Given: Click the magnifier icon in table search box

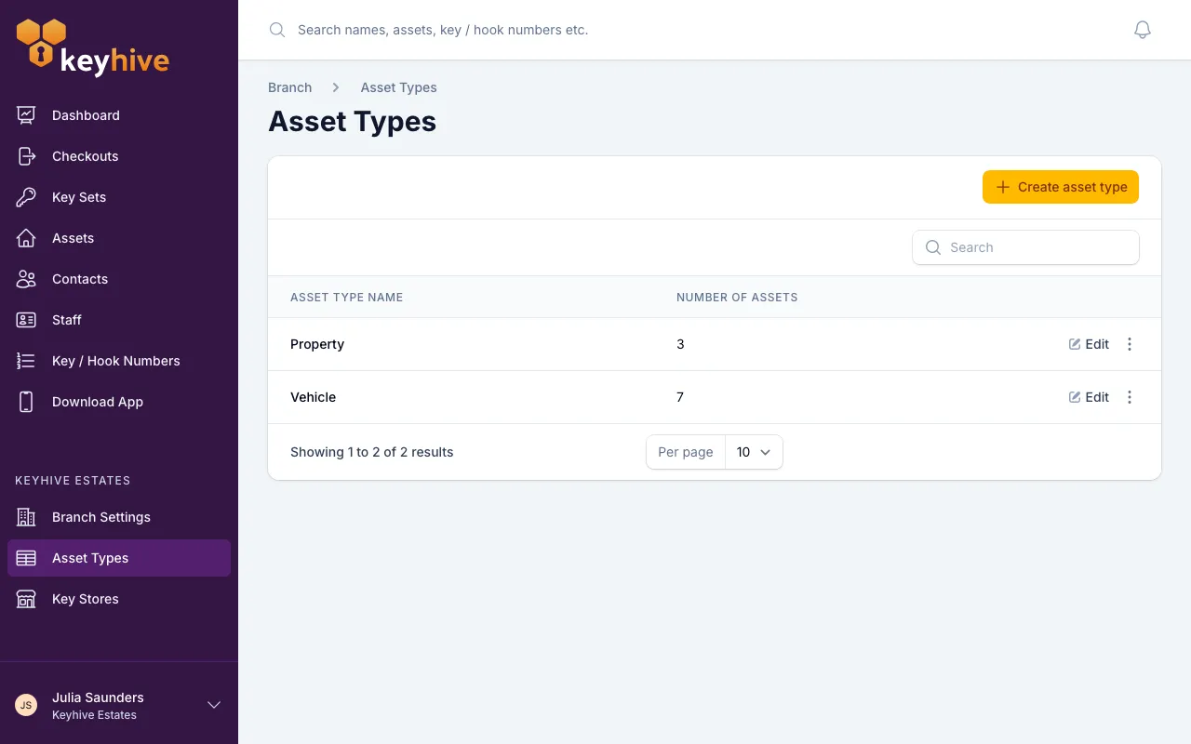Looking at the screenshot, I should pos(933,247).
